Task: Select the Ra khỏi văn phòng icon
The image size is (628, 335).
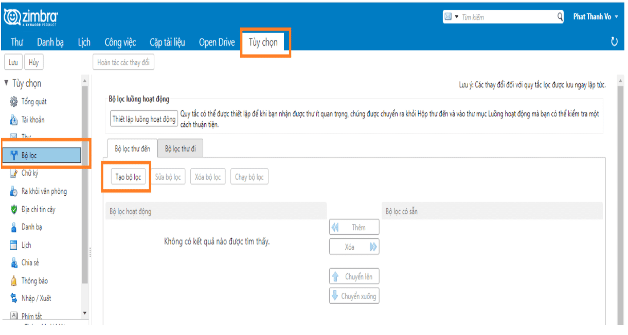Action: point(14,191)
